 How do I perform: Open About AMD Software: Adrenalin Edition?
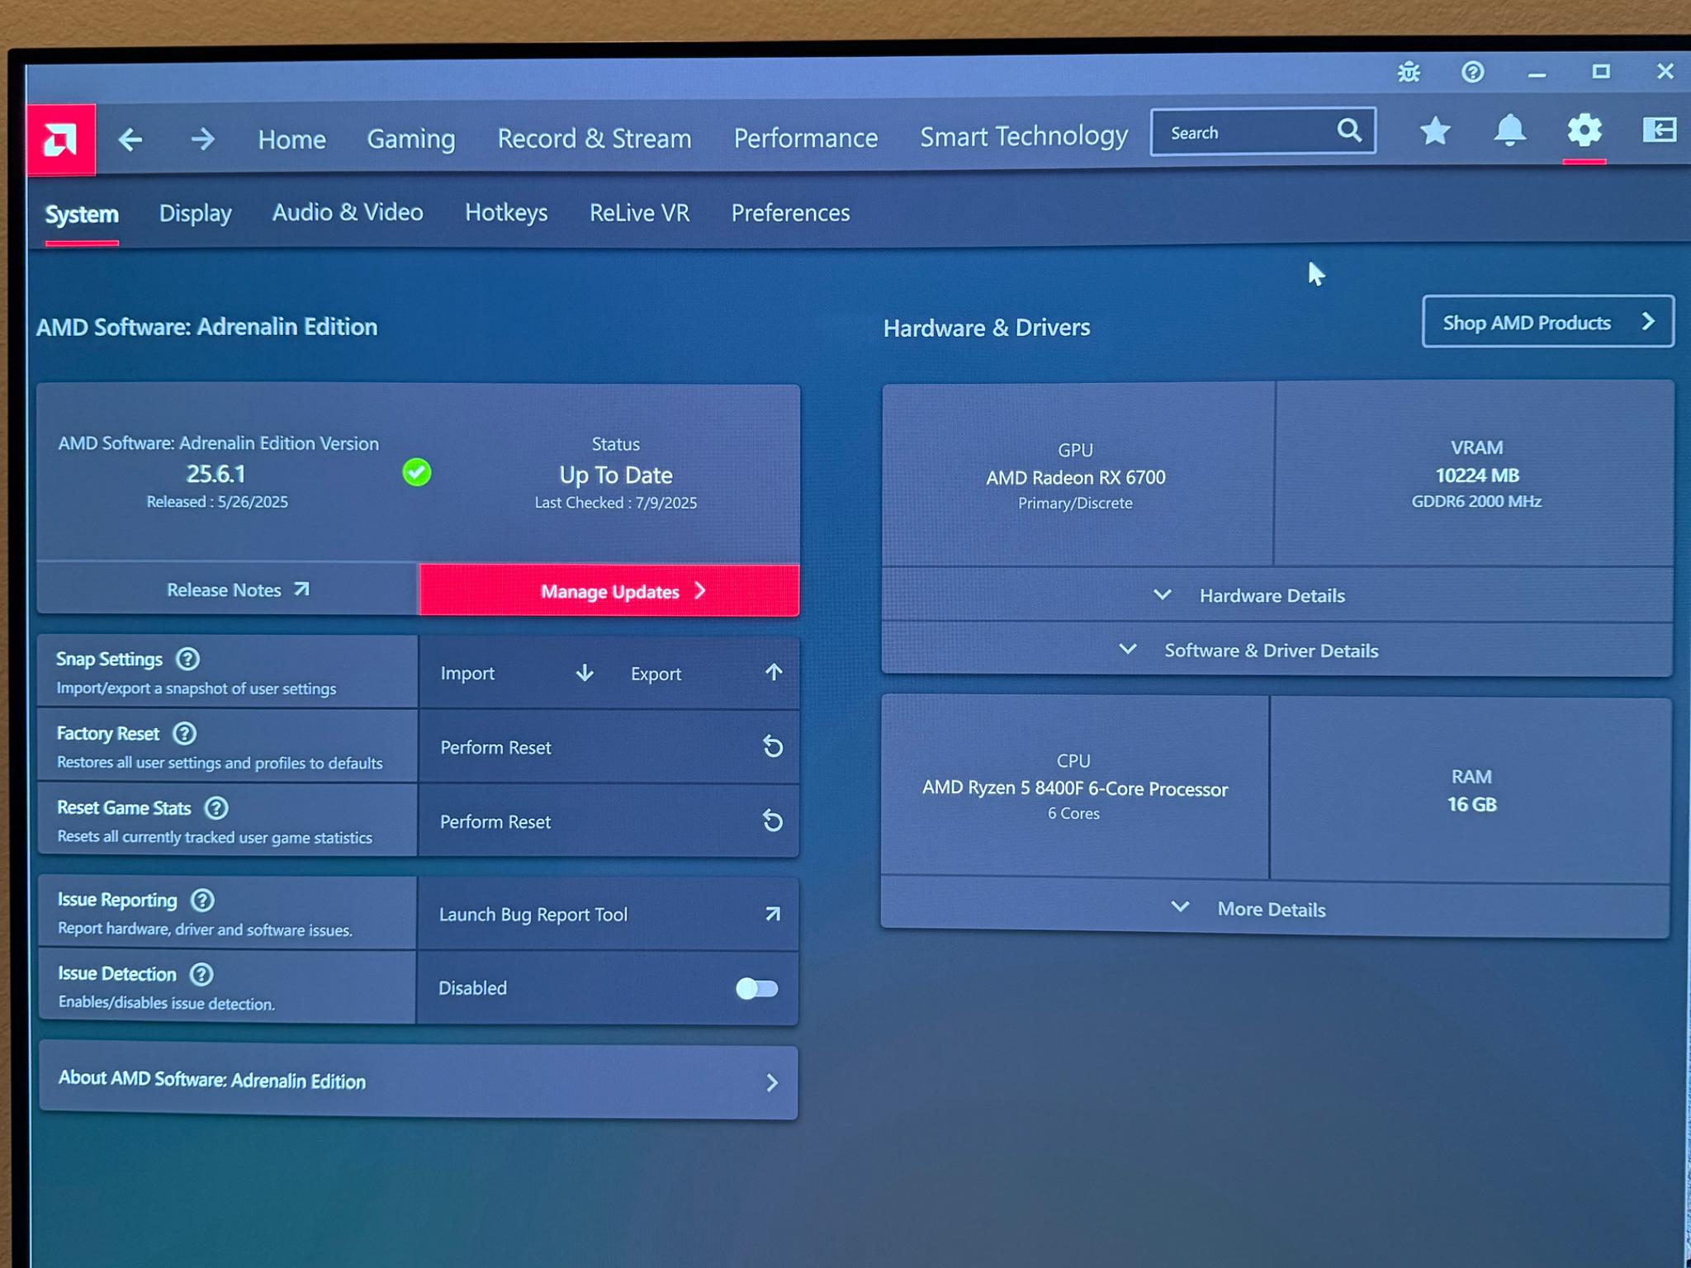[418, 1081]
